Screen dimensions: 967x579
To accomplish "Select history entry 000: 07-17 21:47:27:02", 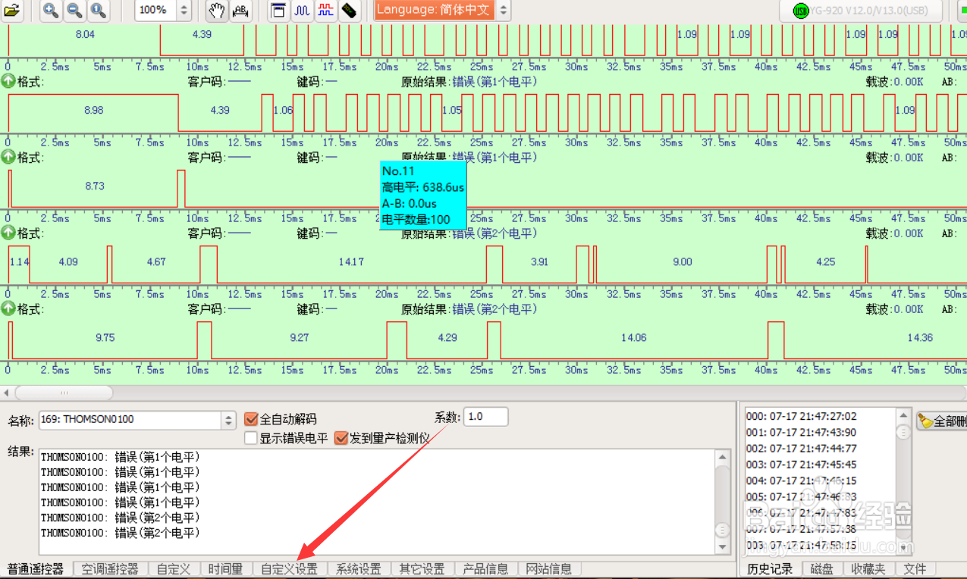I will [x=802, y=416].
